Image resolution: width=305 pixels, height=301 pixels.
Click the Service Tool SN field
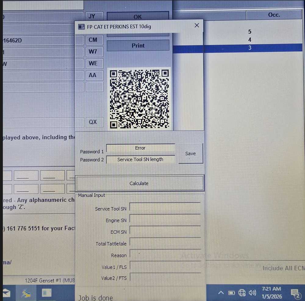(x=165, y=209)
